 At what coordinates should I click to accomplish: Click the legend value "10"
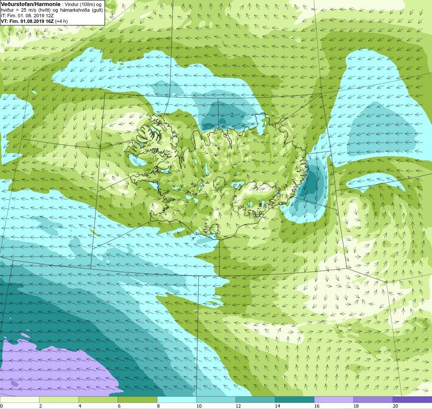click(x=199, y=406)
